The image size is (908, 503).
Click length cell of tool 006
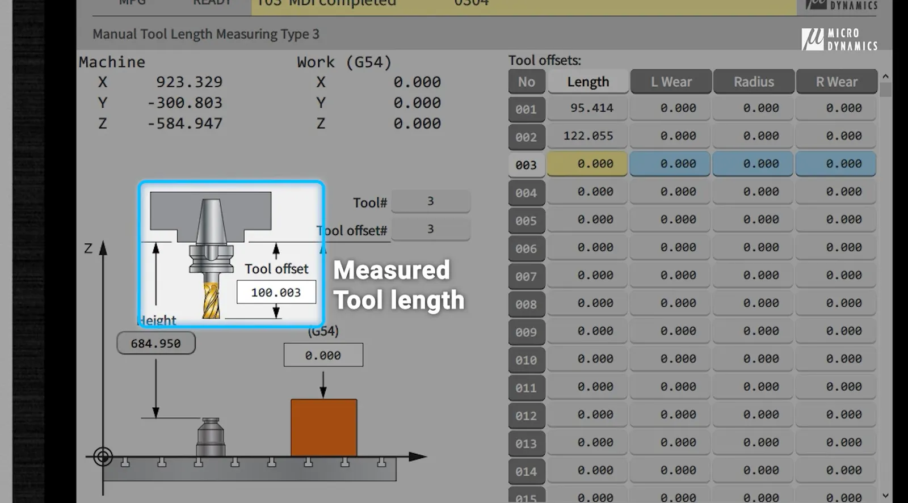588,247
